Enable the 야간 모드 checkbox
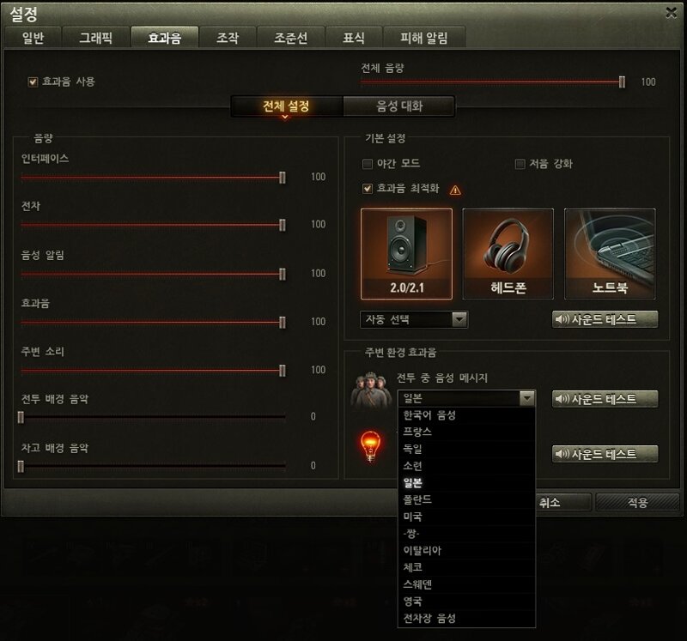The height and width of the screenshot is (641, 687). click(368, 164)
